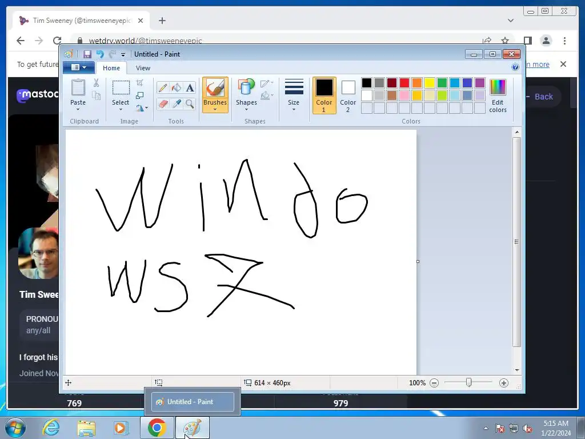Select the Fill with color bucket tool
Viewport: 585px width, 439px height.
click(x=176, y=87)
